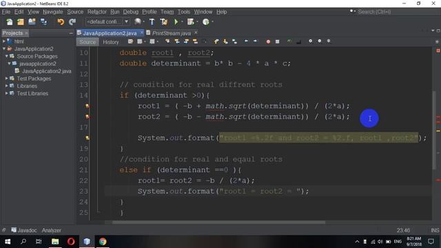Viewport: 441px width, 248px height.
Task: Expand the html project node
Action: (4, 41)
